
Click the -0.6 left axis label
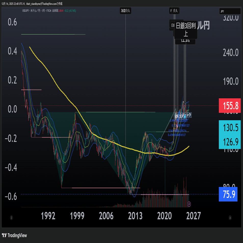pos(11,196)
